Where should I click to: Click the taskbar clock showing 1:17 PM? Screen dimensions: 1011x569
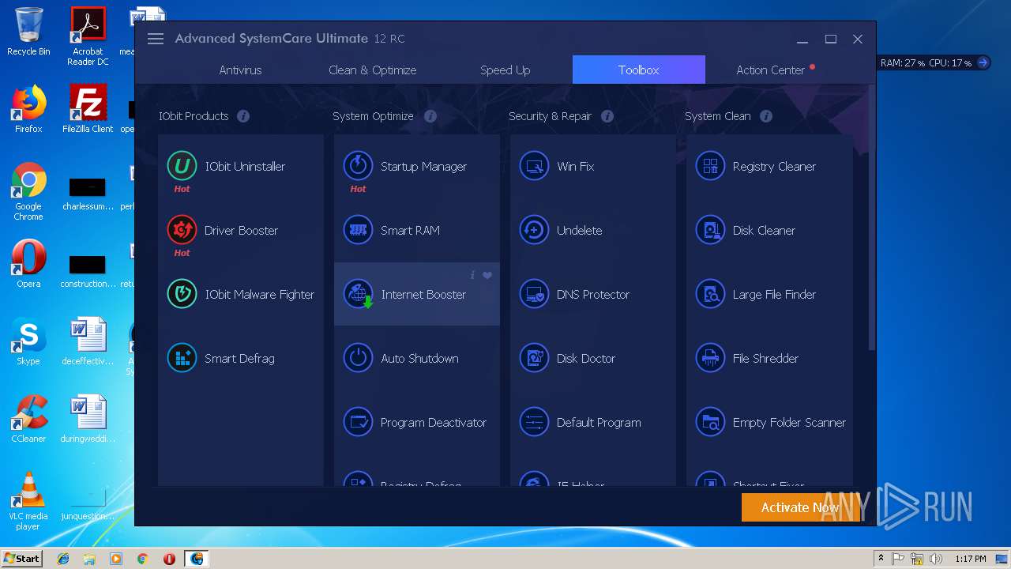click(x=970, y=559)
